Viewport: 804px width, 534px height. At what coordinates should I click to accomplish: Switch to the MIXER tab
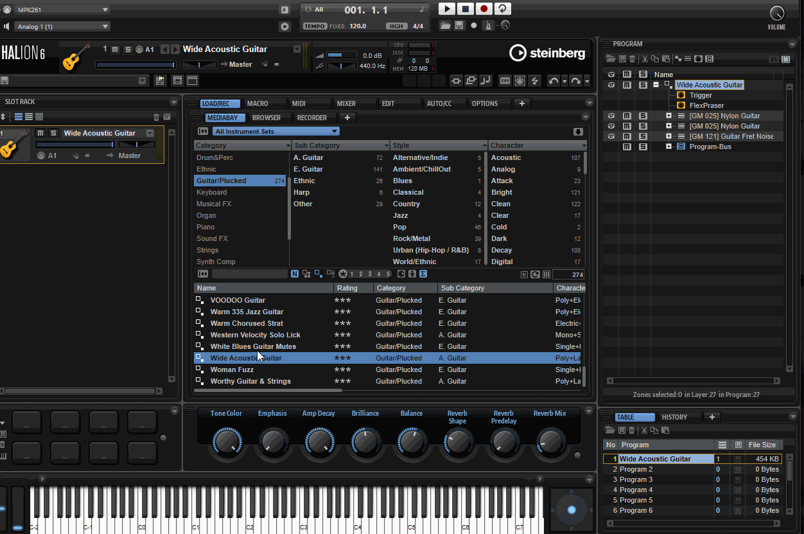346,103
